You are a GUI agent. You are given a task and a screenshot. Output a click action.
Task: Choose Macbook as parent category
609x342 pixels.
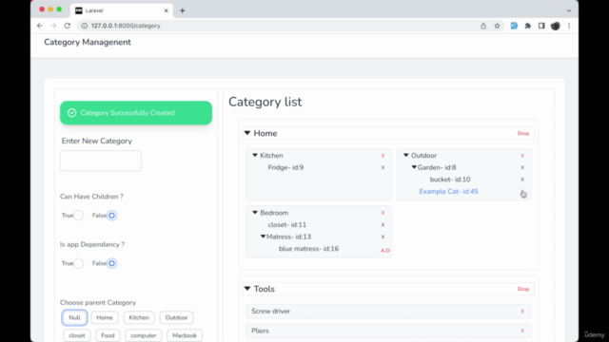[185, 335]
